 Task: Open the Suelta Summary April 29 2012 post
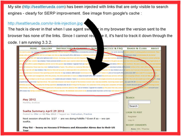pos(43,111)
